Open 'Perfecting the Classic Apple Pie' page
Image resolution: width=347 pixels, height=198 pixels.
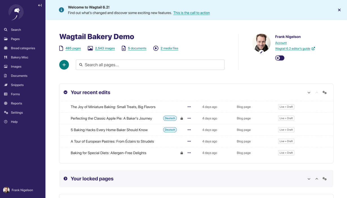click(x=111, y=118)
